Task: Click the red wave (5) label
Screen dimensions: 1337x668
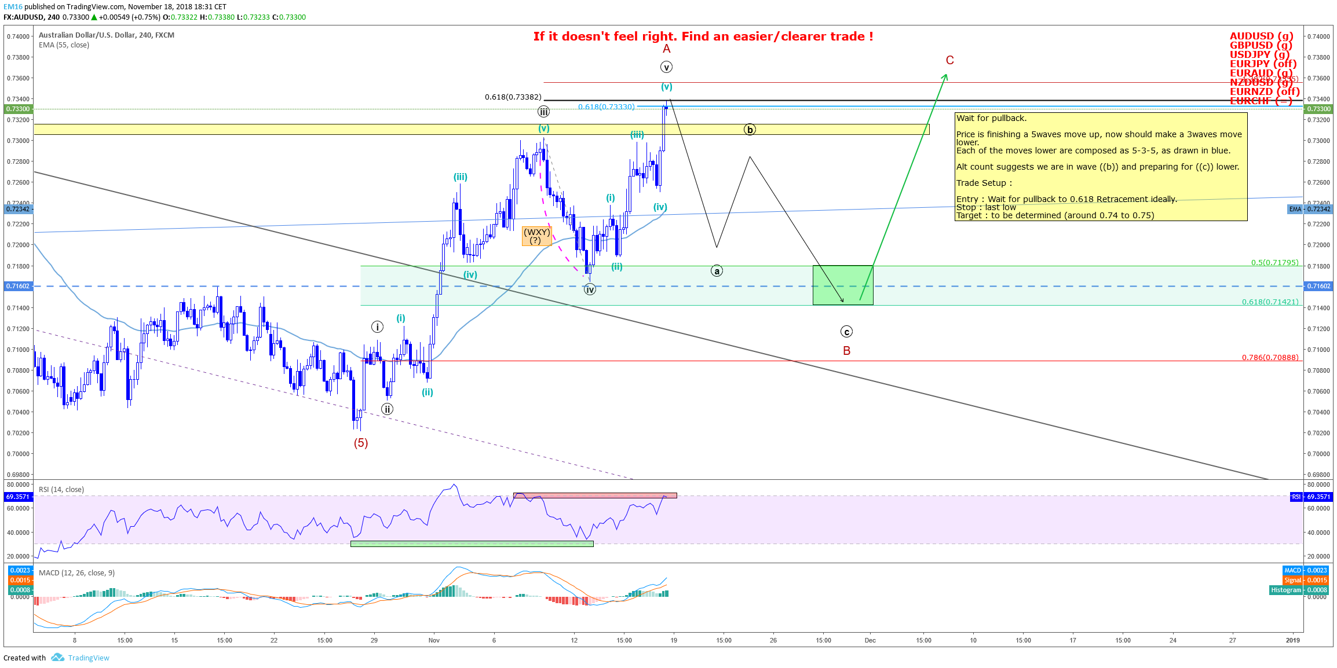Action: (x=361, y=443)
